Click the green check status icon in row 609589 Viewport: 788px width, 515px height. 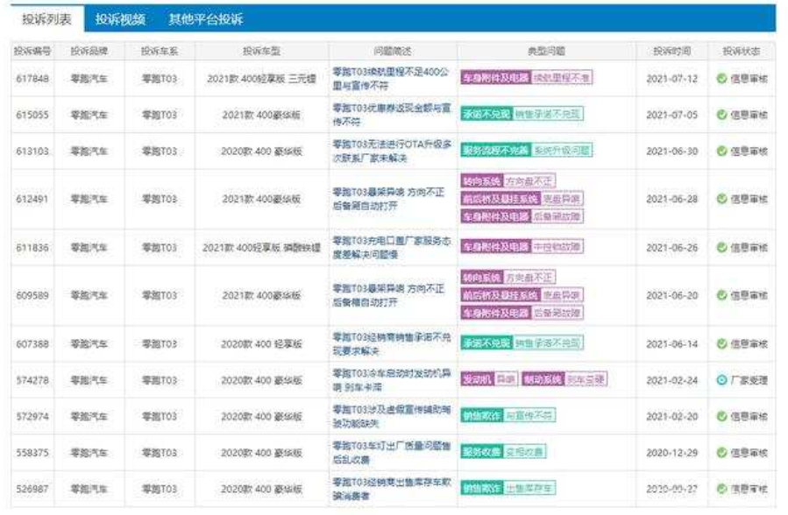pyautogui.click(x=721, y=295)
